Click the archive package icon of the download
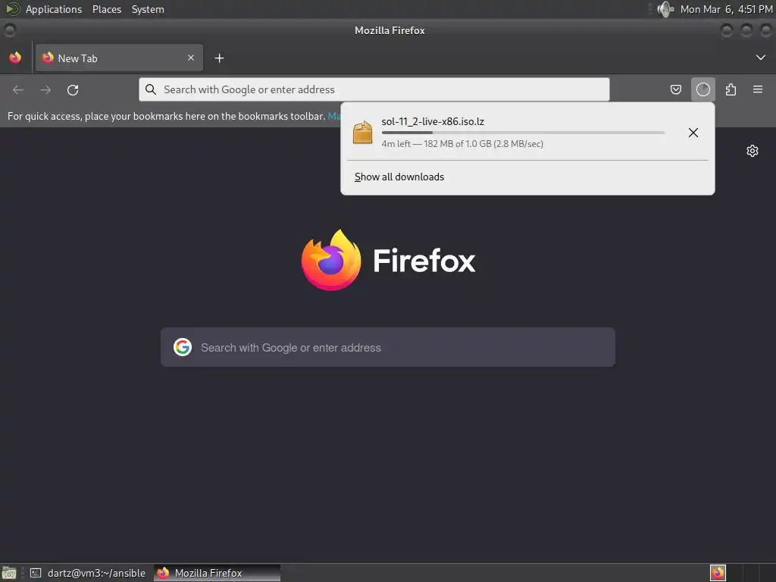The width and height of the screenshot is (776, 582). coord(362,132)
